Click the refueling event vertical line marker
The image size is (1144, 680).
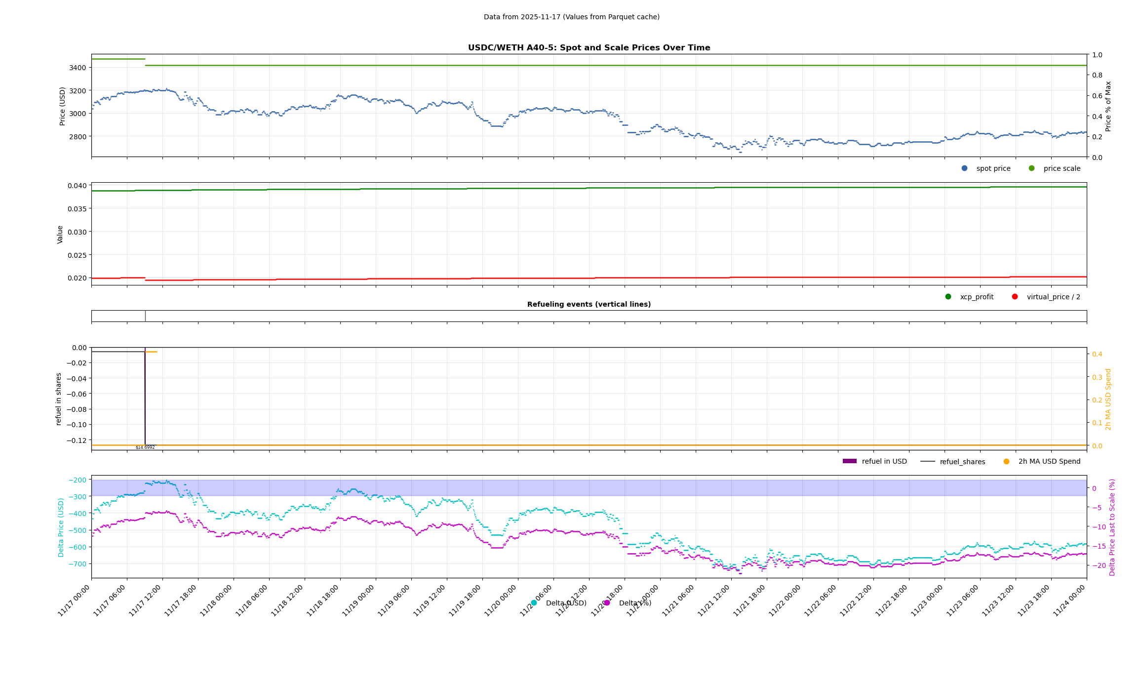click(x=145, y=316)
